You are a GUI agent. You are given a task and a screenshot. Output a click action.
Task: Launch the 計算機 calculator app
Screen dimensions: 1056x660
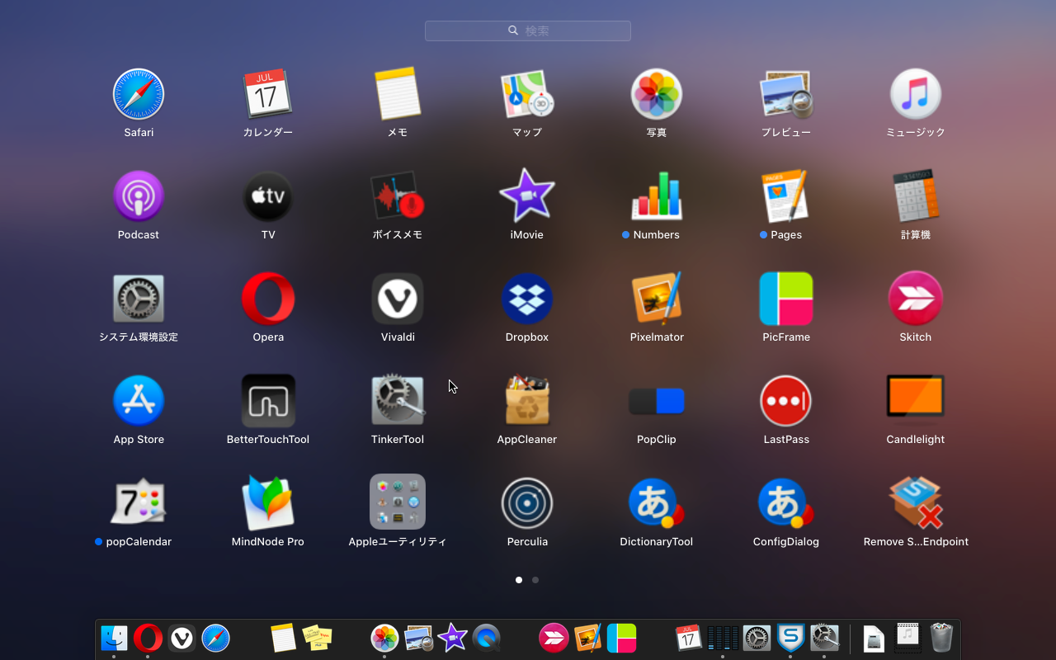(x=916, y=196)
